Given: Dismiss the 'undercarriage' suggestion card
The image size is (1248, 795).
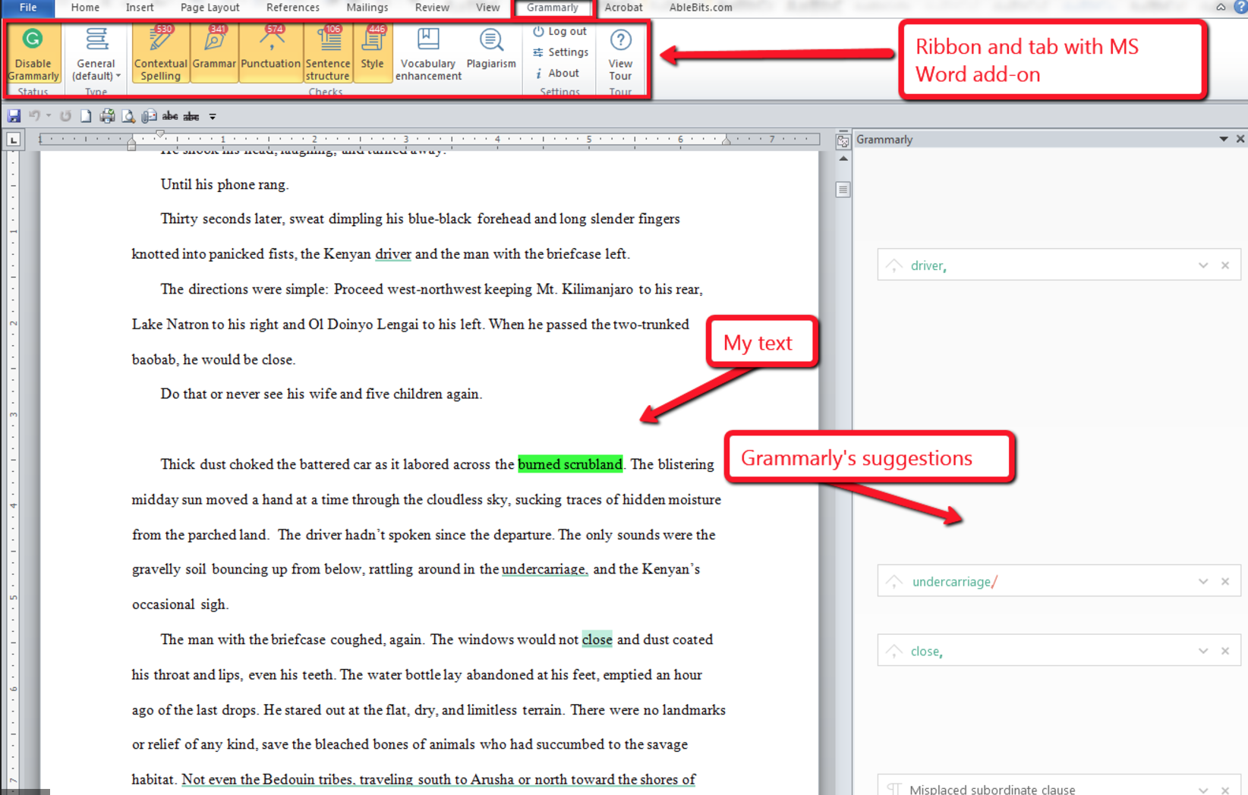Looking at the screenshot, I should [1225, 582].
